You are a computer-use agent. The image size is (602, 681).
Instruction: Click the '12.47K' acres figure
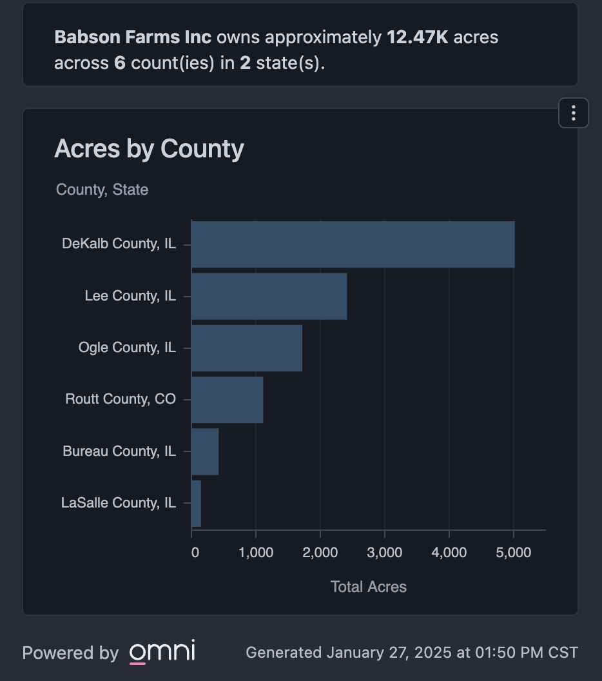point(417,37)
